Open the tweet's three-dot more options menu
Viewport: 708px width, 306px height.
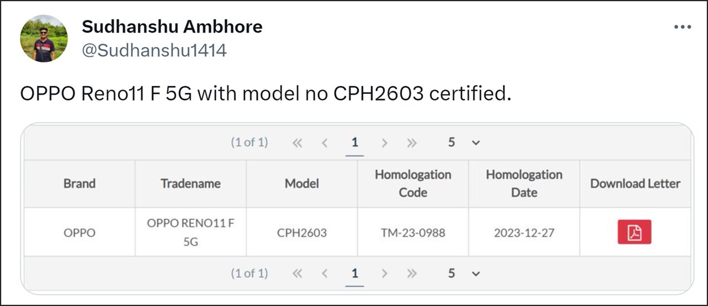(683, 28)
